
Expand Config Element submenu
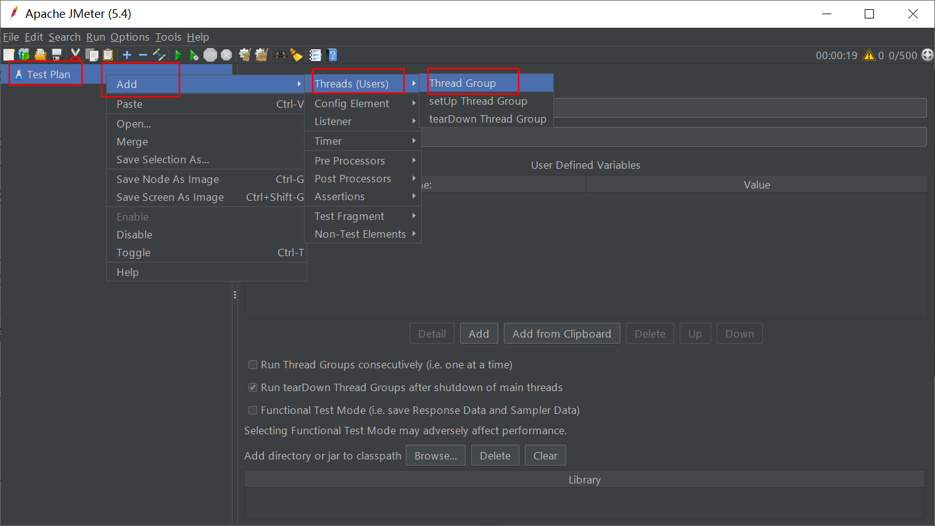[x=363, y=103]
